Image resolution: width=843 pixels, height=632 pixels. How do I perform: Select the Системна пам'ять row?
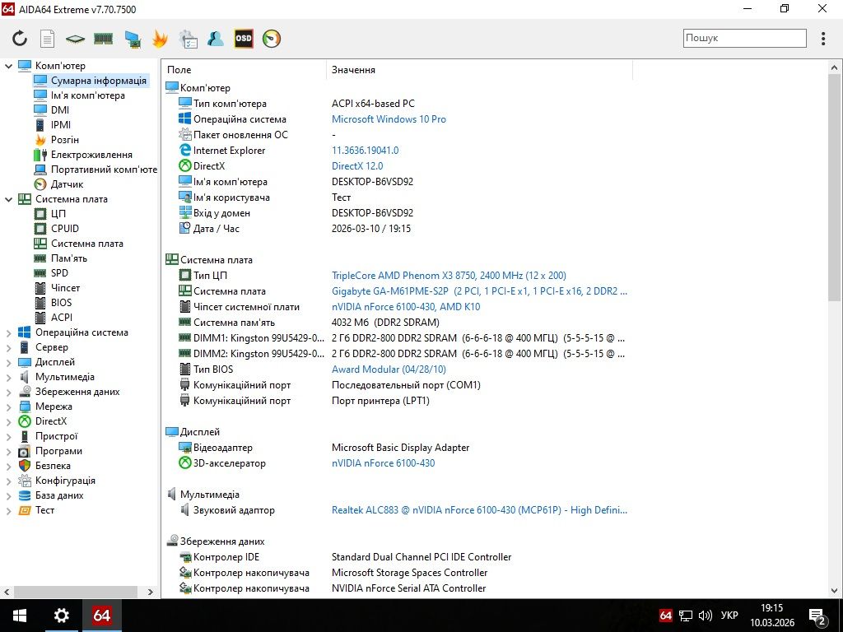396,323
